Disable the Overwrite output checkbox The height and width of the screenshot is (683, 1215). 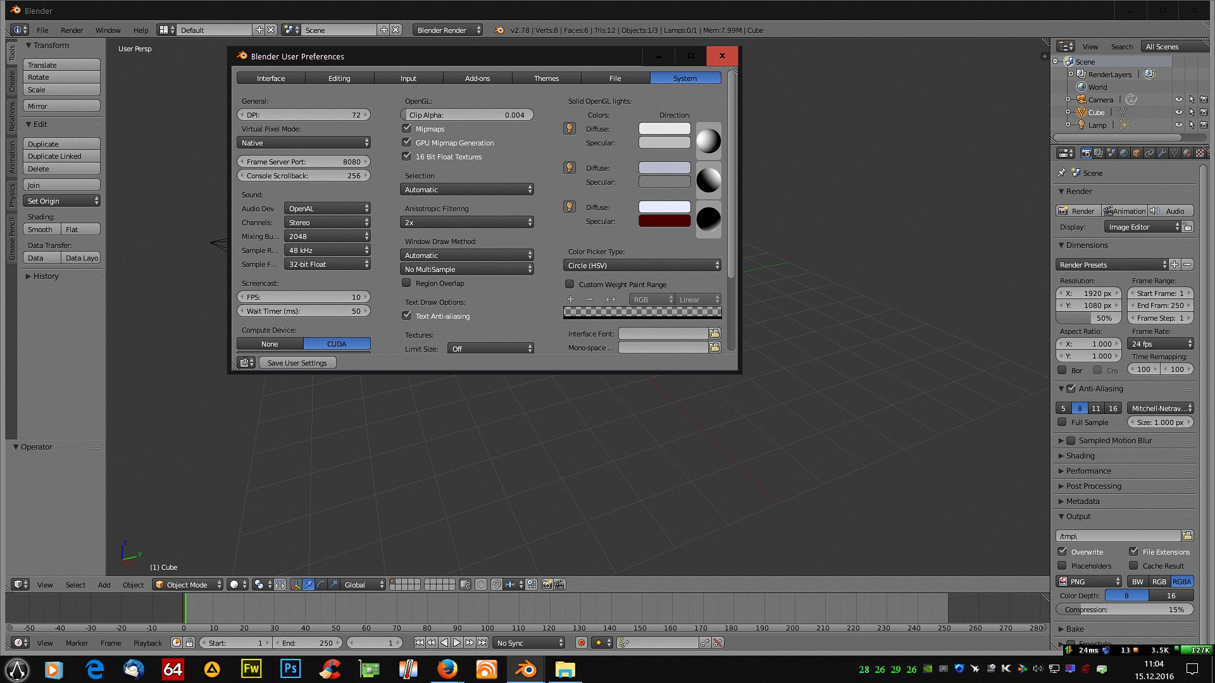point(1062,551)
